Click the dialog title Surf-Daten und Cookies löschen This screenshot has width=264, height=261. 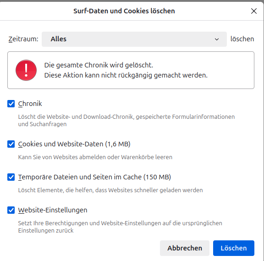point(124,11)
